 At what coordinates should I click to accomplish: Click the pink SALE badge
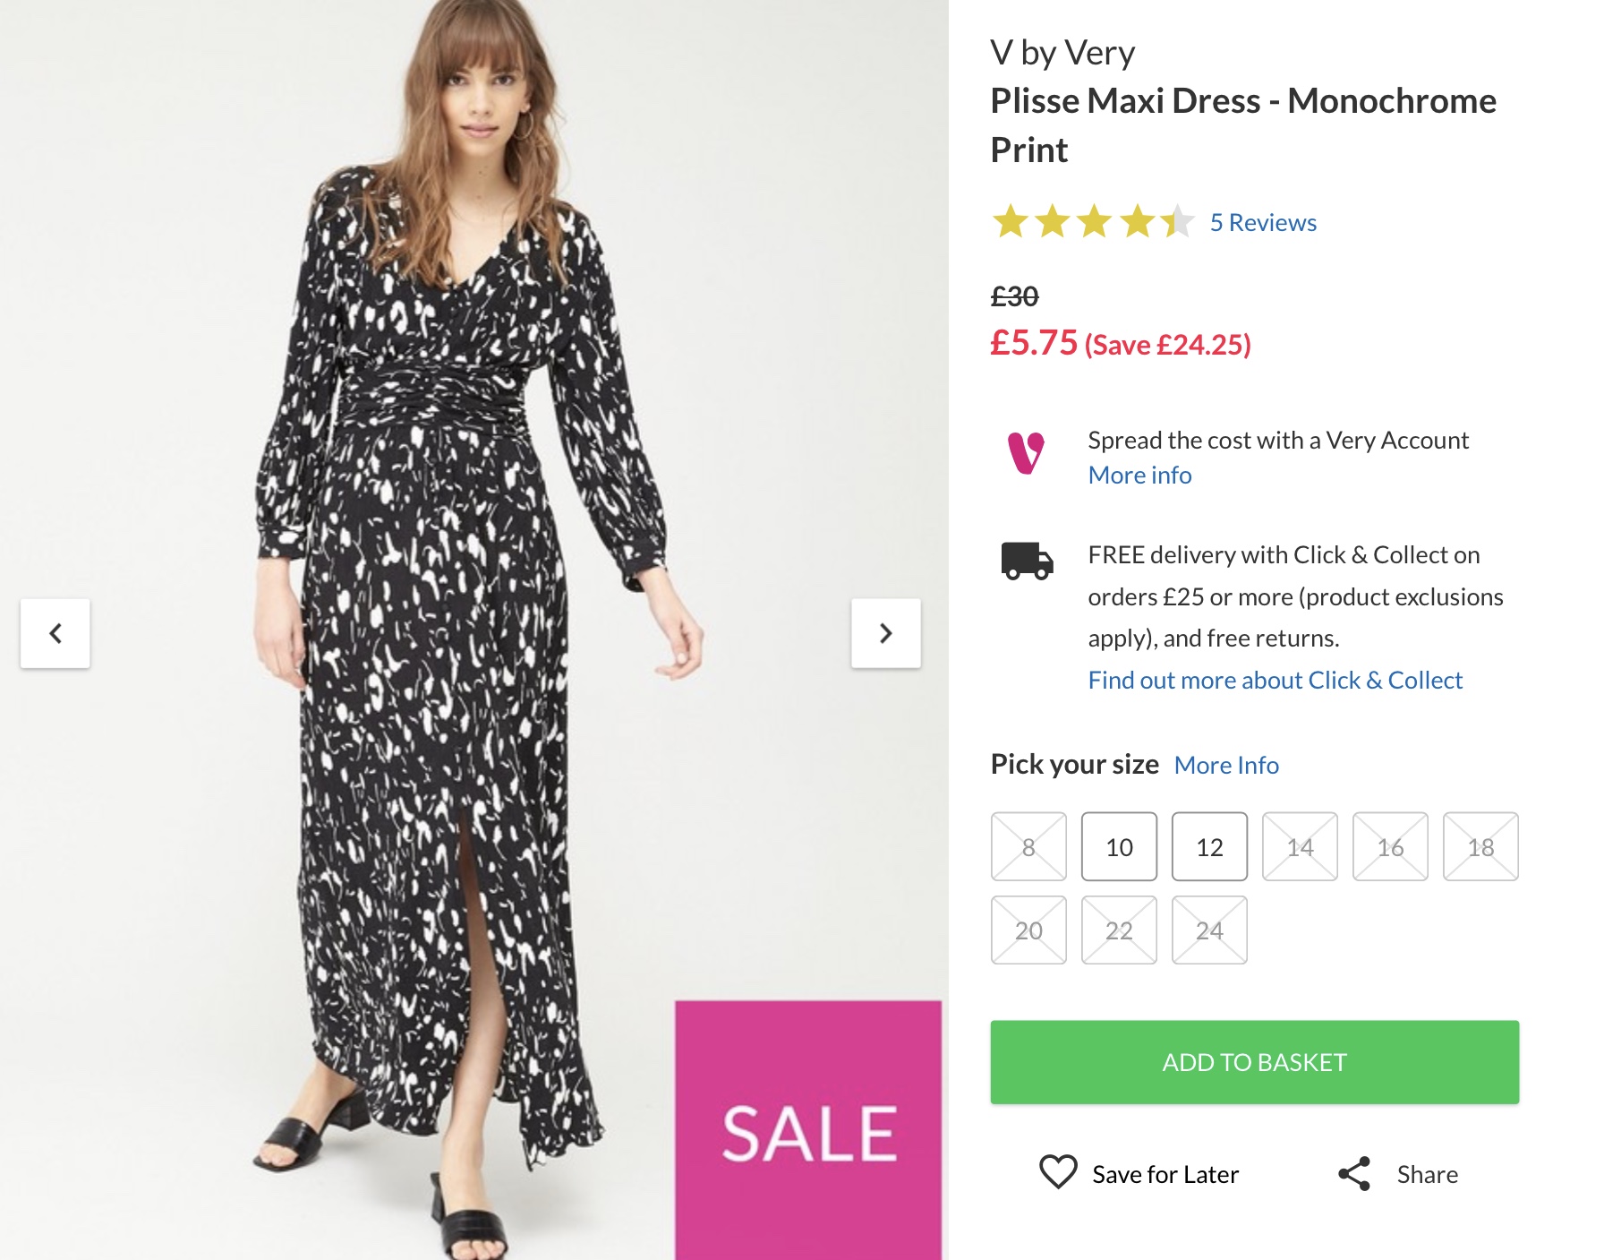point(808,1130)
